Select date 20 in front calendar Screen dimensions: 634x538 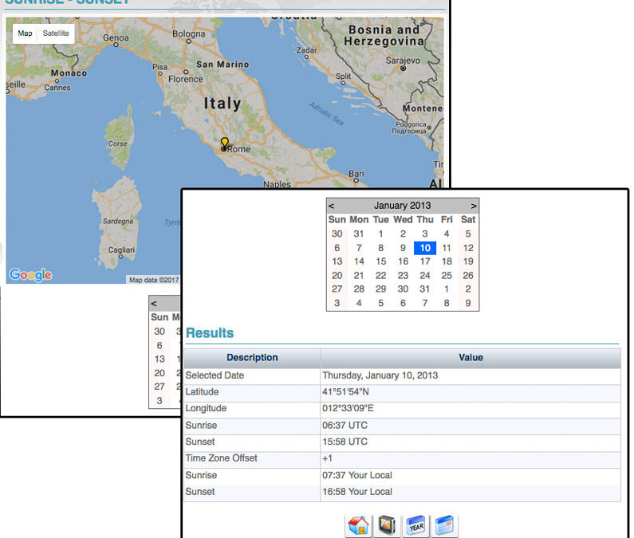[337, 275]
